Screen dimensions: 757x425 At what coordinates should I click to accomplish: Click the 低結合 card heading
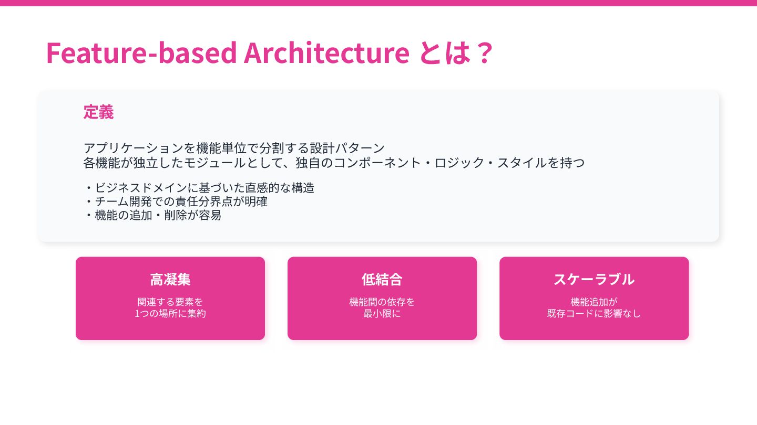382,279
